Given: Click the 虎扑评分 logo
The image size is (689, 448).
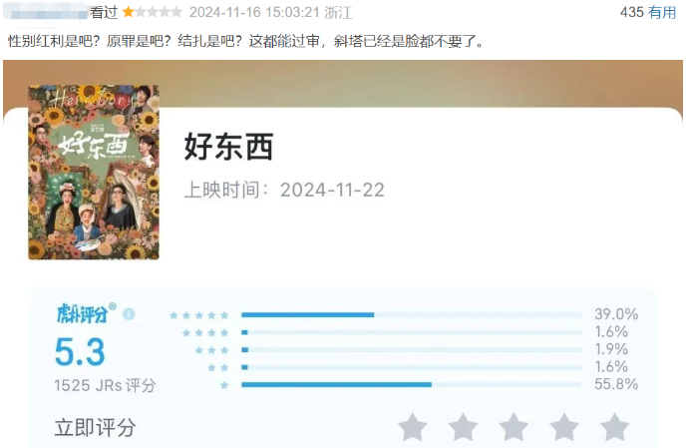Looking at the screenshot, I should click(85, 313).
